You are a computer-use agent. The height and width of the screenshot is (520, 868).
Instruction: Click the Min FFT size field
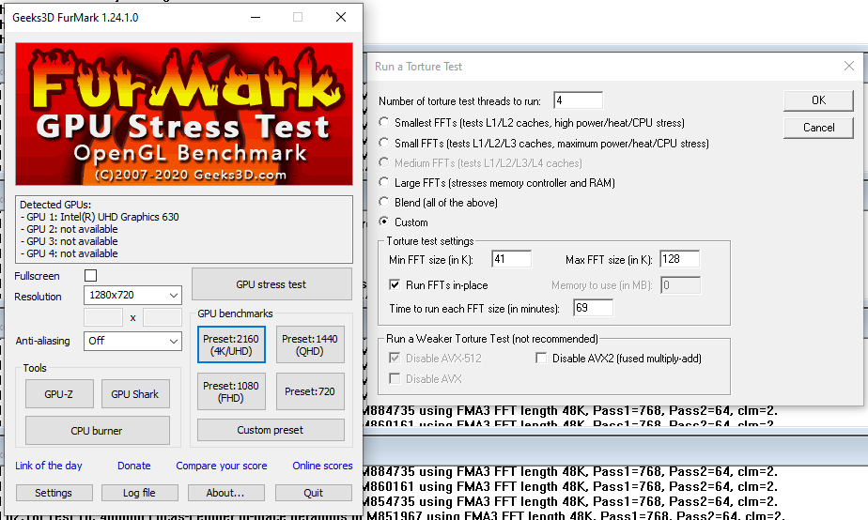click(x=511, y=259)
